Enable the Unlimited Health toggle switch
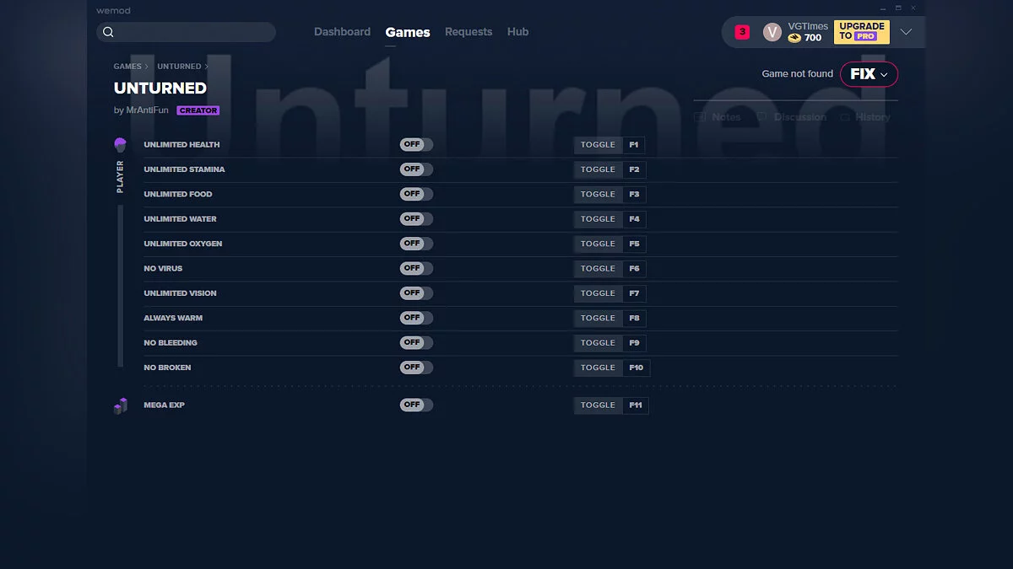Viewport: 1013px width, 569px height. tap(416, 145)
